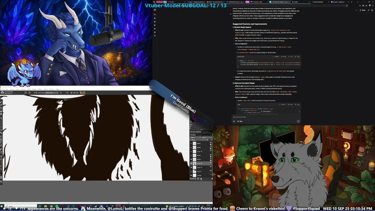Open the browser tab search chevron
This screenshot has height=211, width=375.
point(358,2)
